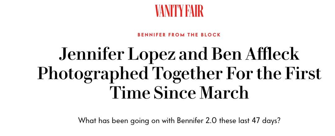Click the 'What has been going on' subheading

[x=179, y=121]
